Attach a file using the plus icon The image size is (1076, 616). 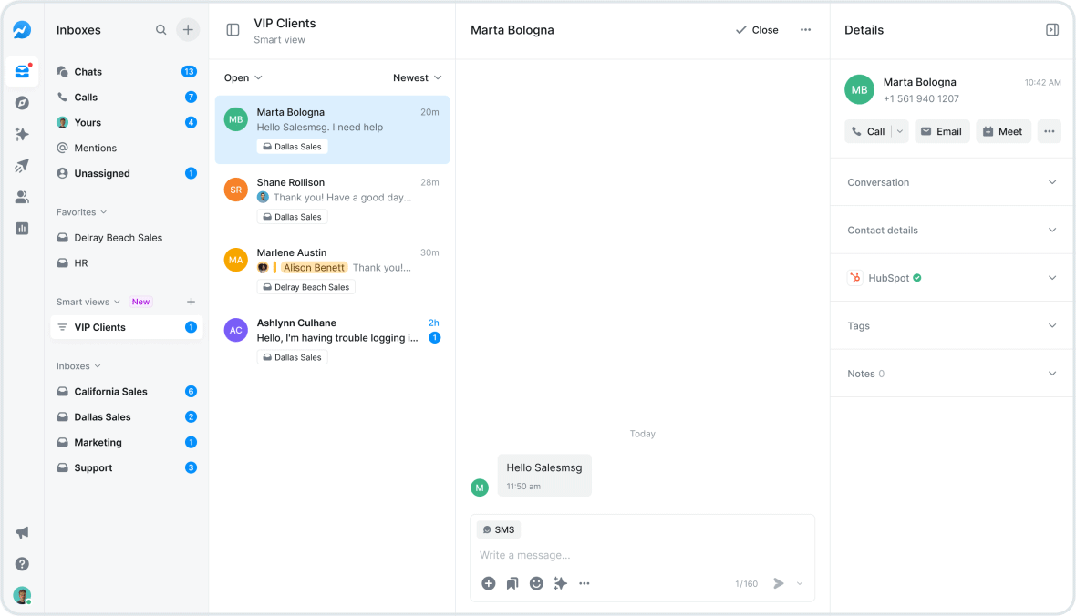[488, 583]
